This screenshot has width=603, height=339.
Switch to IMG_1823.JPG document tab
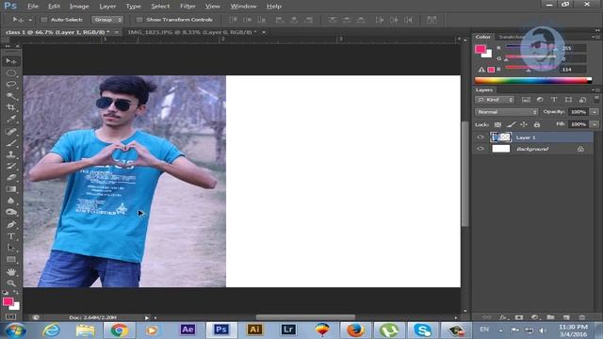point(192,32)
